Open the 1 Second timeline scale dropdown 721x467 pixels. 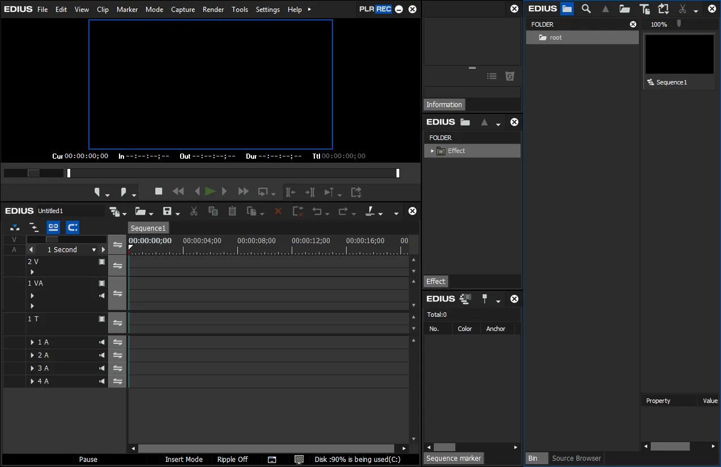coord(93,250)
